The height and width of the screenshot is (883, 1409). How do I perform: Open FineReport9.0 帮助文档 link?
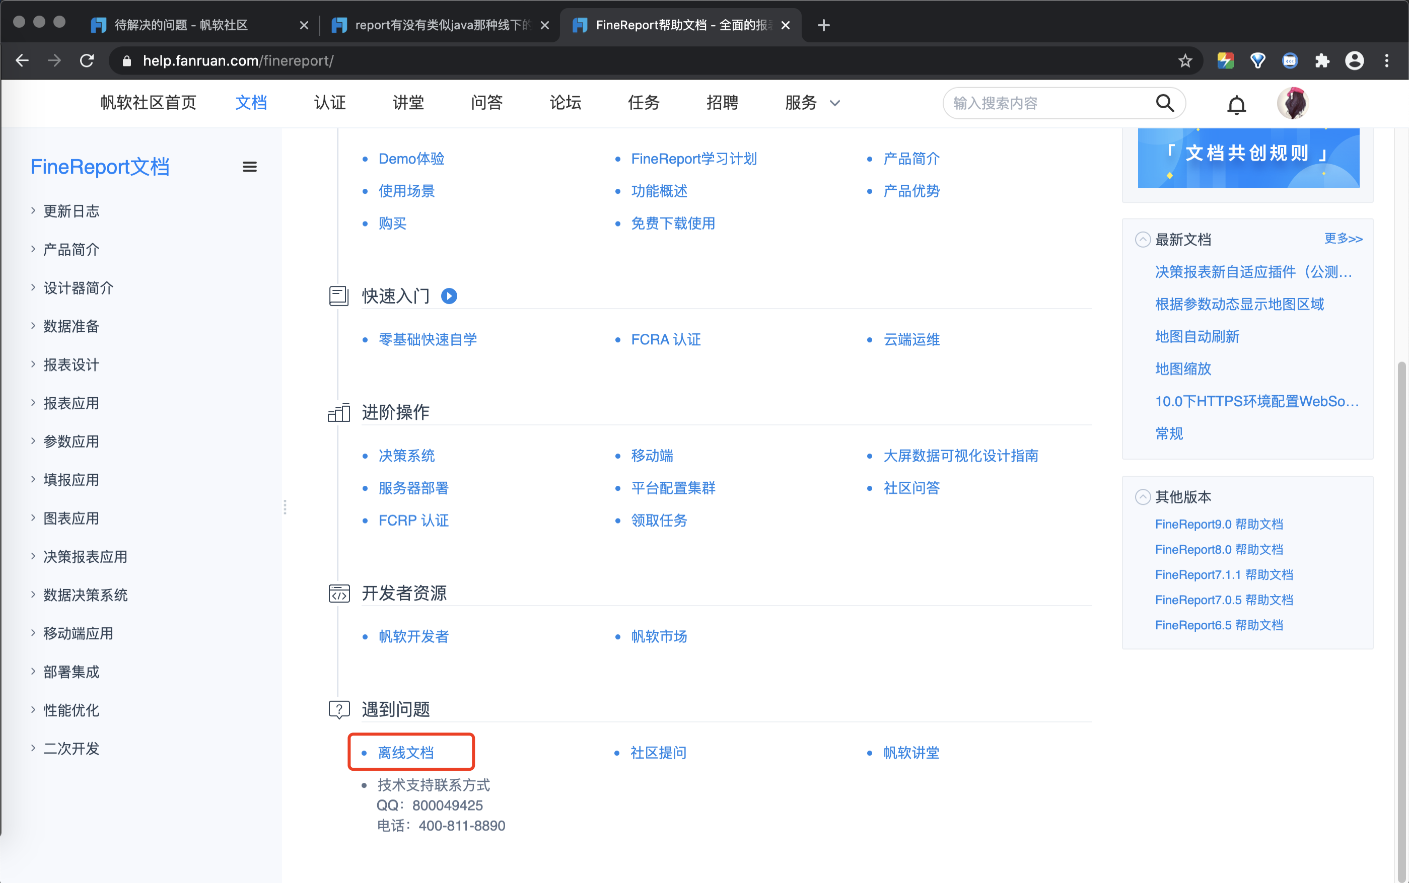(x=1219, y=524)
